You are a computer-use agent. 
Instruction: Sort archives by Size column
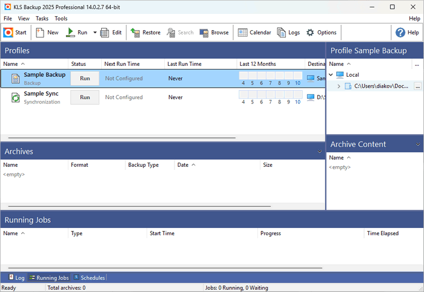(293, 165)
